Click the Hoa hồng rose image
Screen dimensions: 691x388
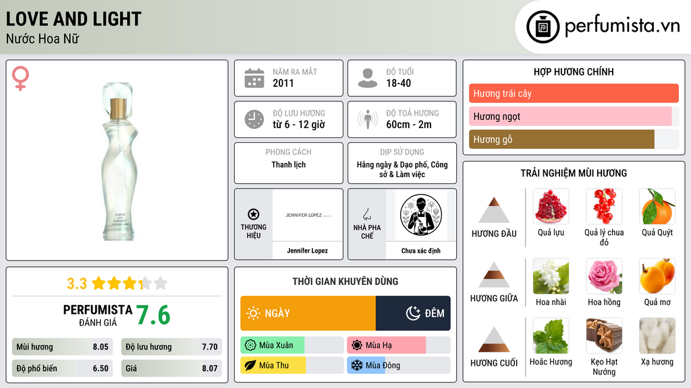pyautogui.click(x=604, y=276)
